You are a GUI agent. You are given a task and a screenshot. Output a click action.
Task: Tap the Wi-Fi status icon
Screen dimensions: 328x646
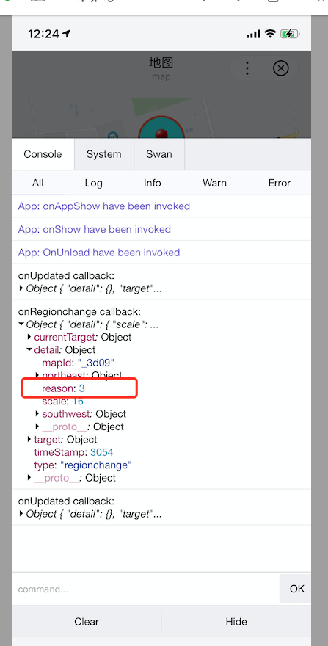point(270,34)
